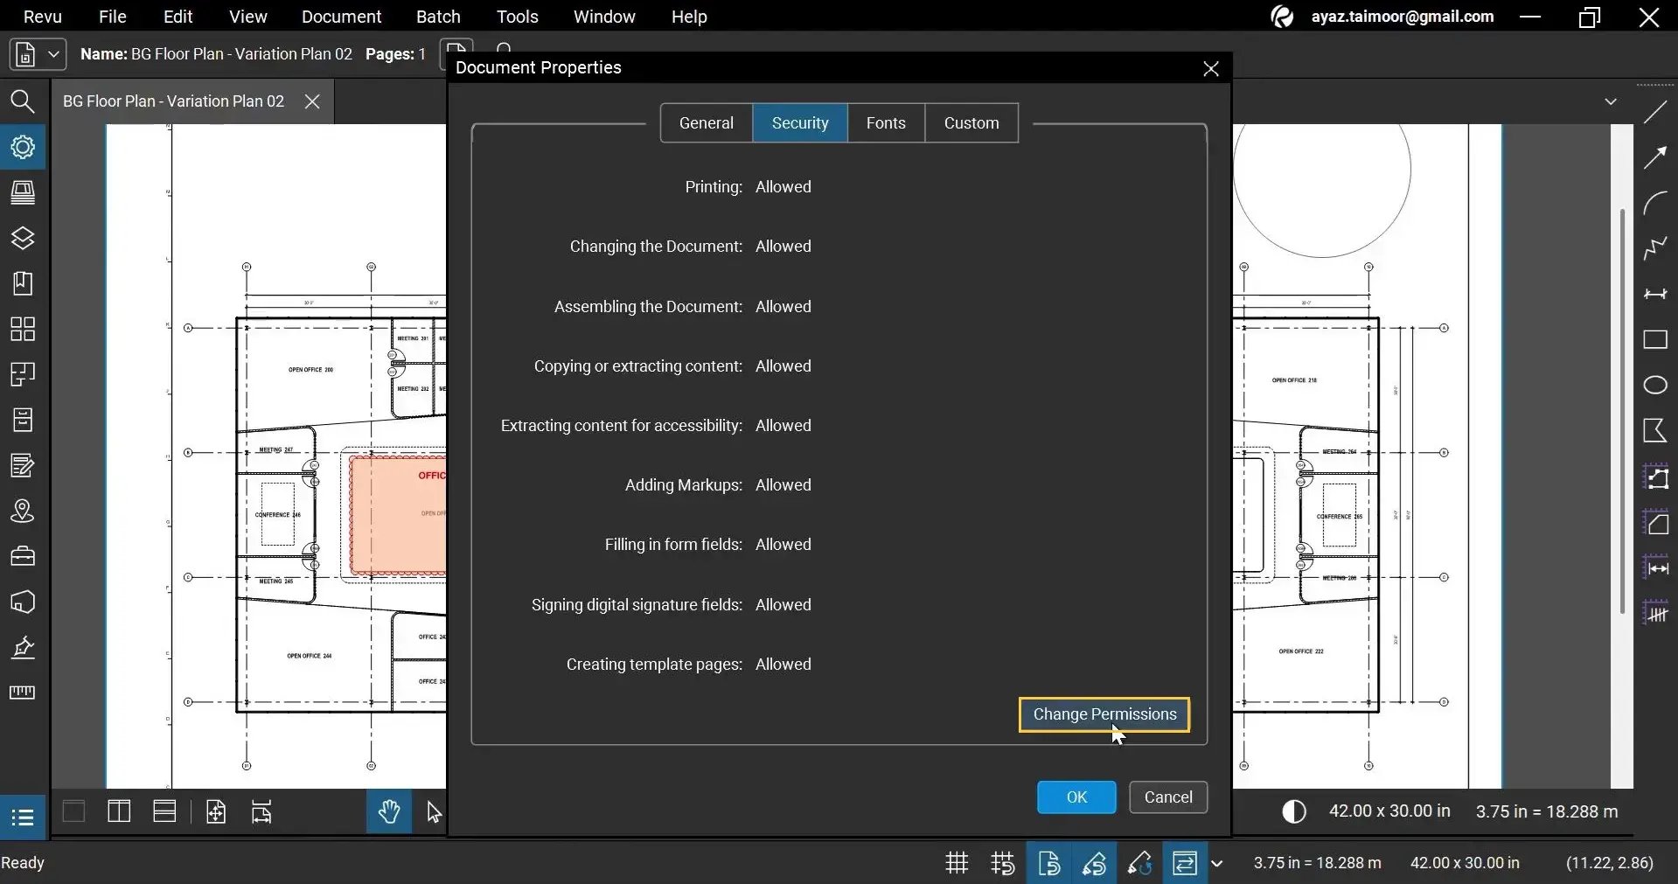The height and width of the screenshot is (884, 1678).
Task: Click the Fit Page icon
Action: click(216, 812)
